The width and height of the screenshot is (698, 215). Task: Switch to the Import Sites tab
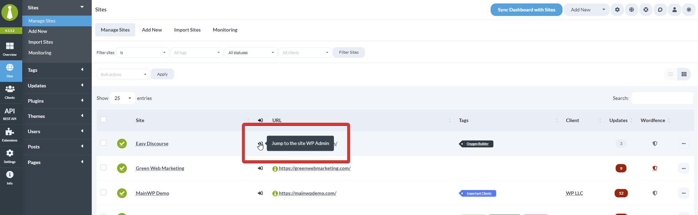click(187, 30)
